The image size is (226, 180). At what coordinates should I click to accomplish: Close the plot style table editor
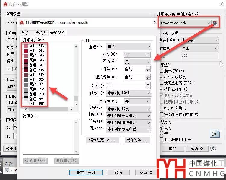155,23
